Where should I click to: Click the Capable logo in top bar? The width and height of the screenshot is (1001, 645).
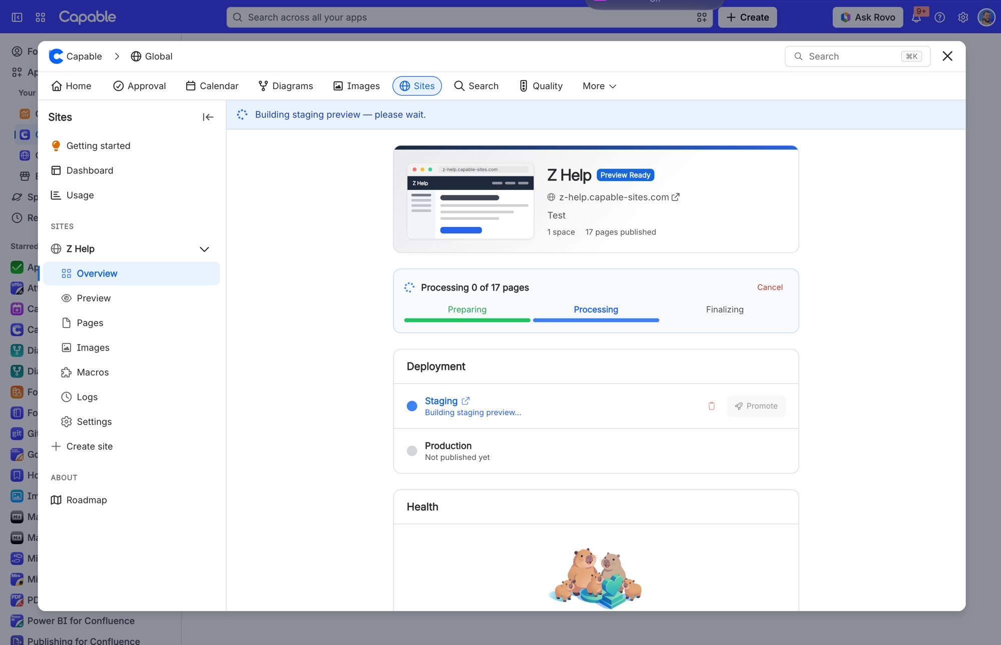coord(87,17)
